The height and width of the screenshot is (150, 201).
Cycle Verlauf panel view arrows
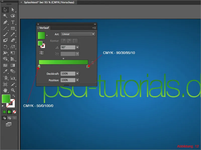(38, 28)
